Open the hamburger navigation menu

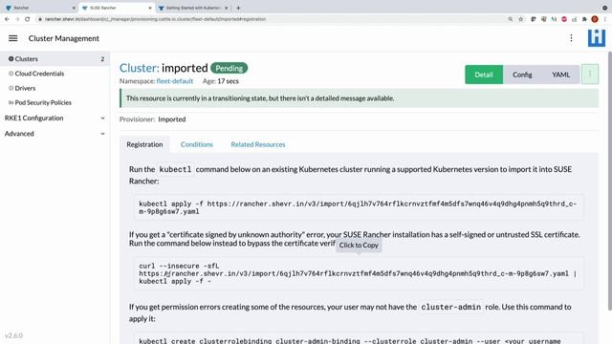[12, 38]
